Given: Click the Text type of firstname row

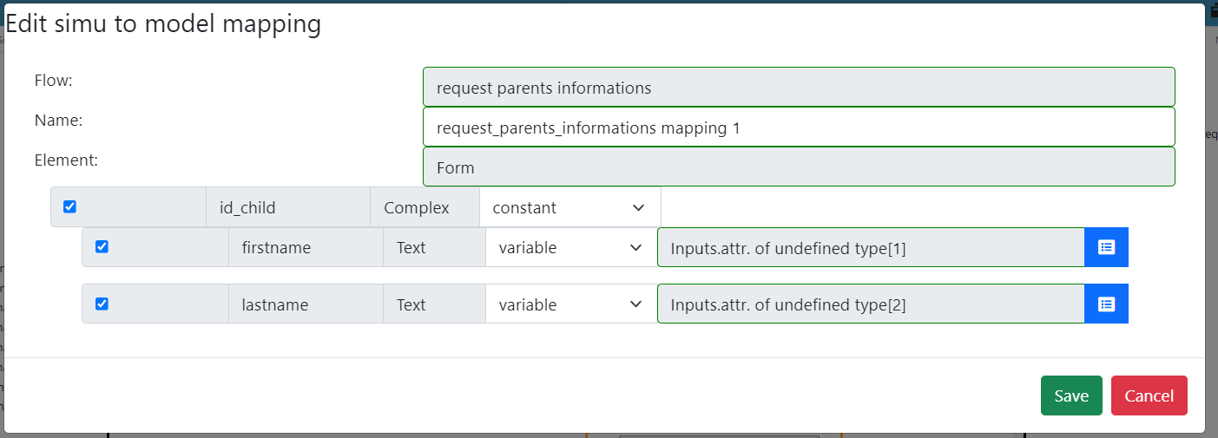Looking at the screenshot, I should coord(434,247).
